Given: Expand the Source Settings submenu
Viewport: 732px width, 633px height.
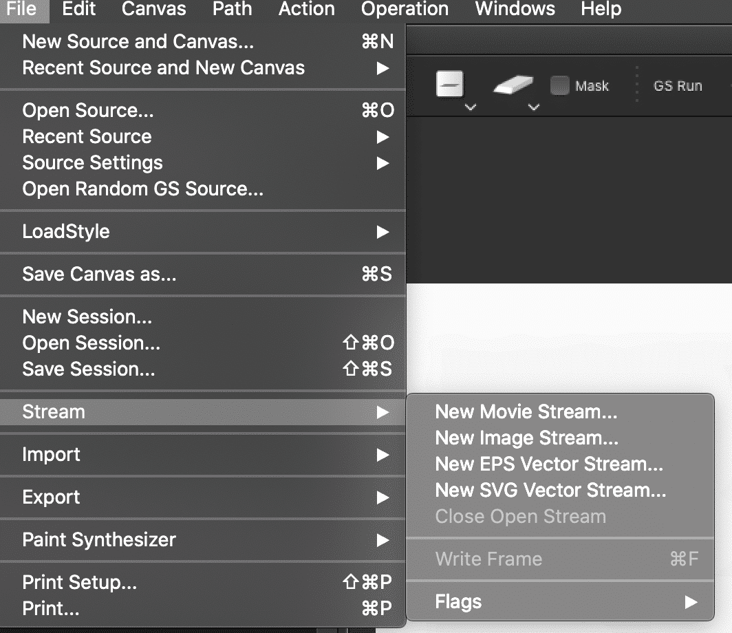Looking at the screenshot, I should (202, 163).
